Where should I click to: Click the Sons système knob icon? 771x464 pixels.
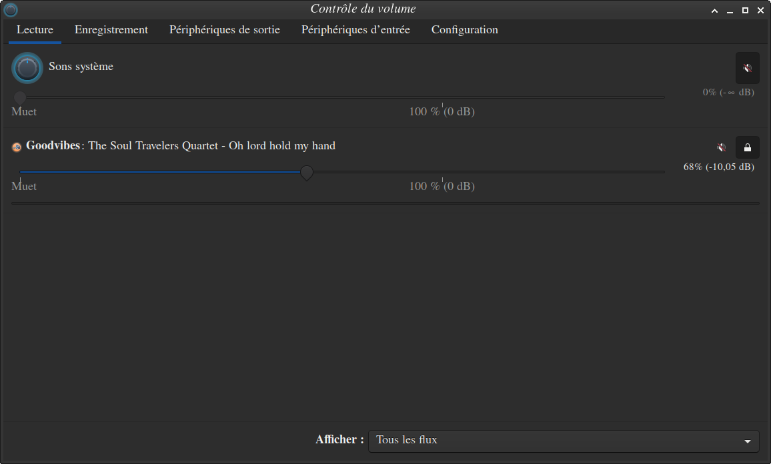pos(27,68)
